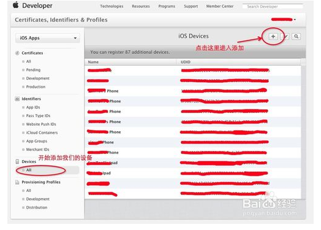
Task: Click the plus button to add device
Action: click(x=273, y=36)
